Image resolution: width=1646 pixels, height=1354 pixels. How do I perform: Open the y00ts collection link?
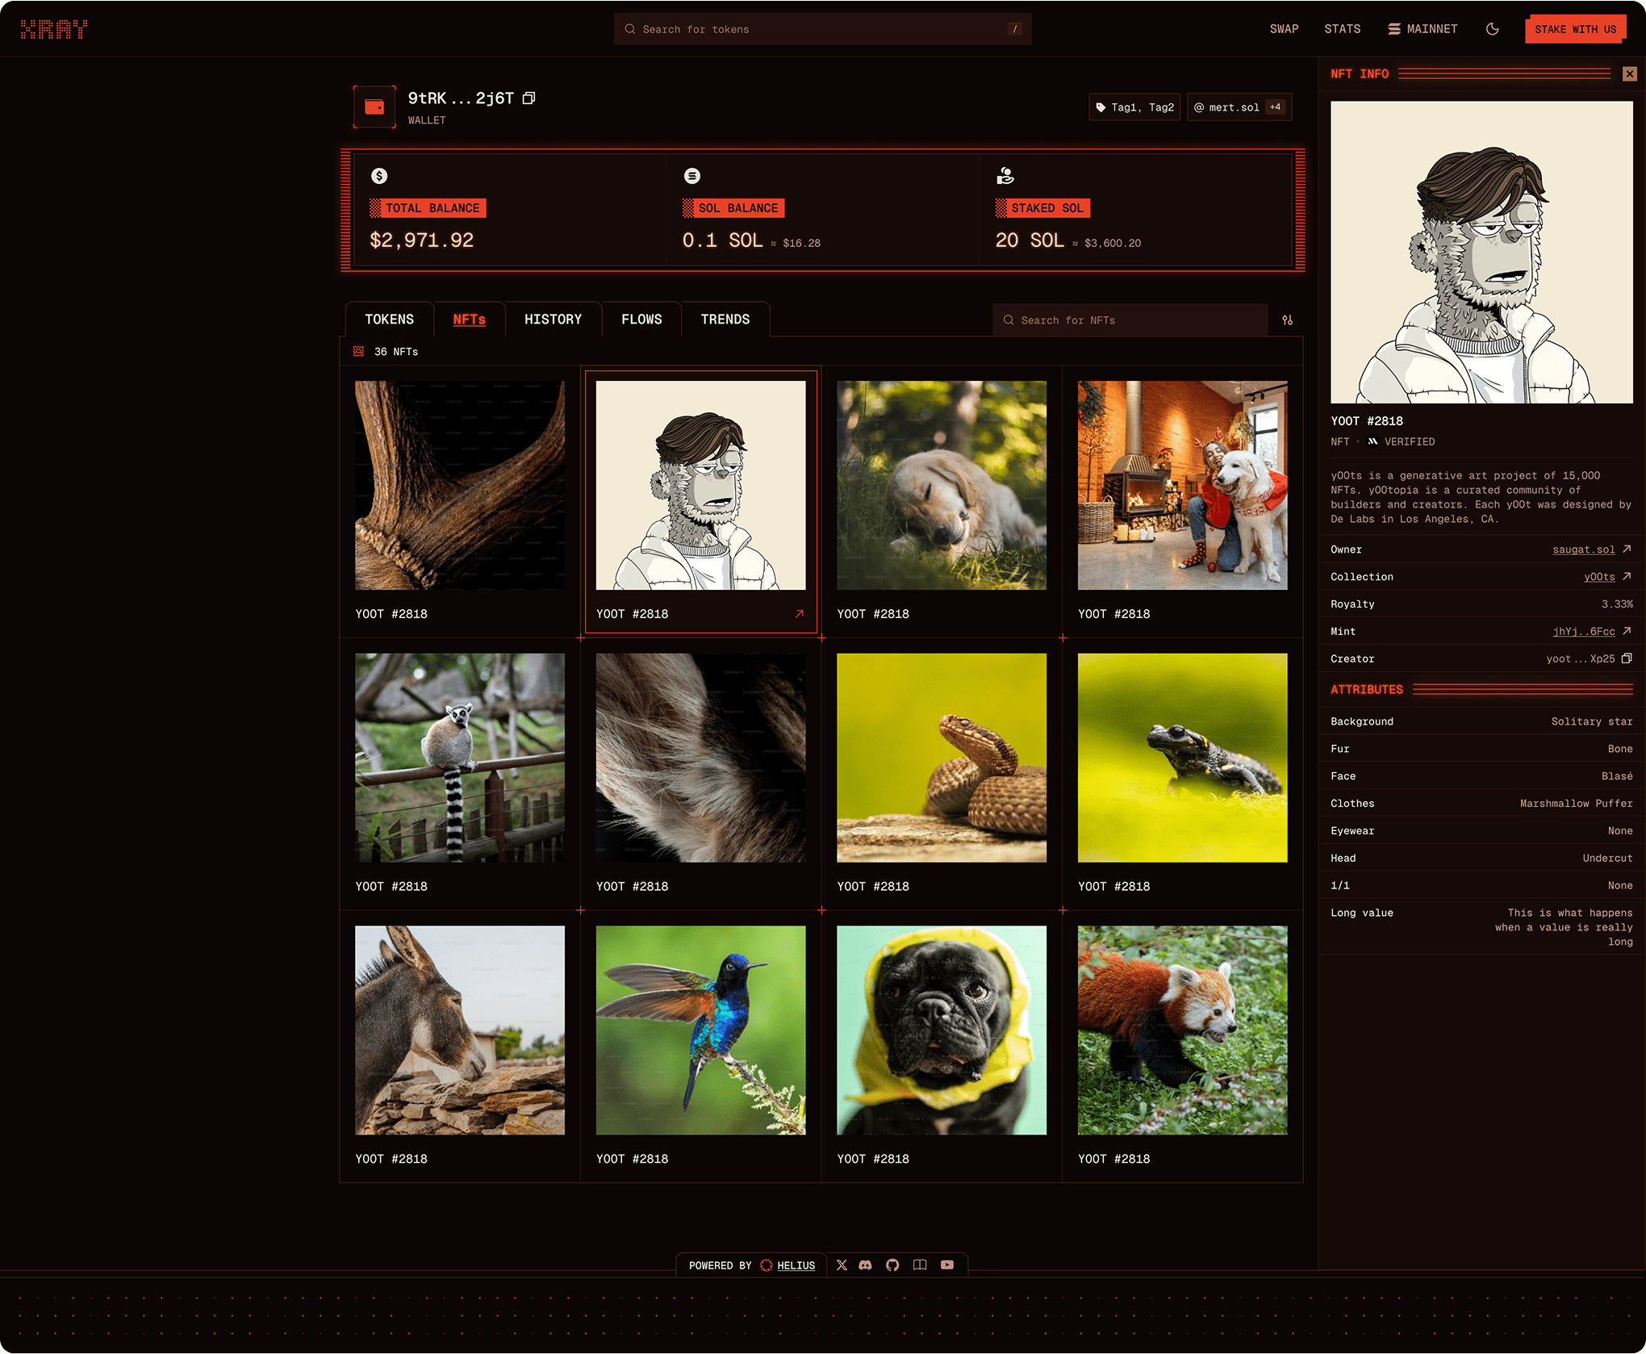1598,577
